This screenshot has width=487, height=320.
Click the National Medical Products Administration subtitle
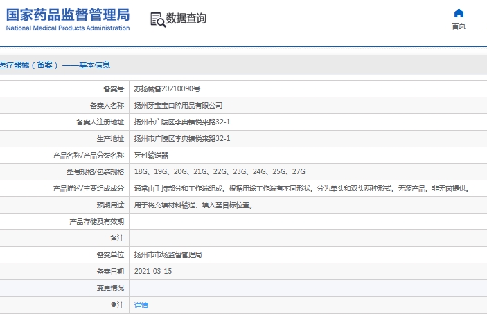68,28
